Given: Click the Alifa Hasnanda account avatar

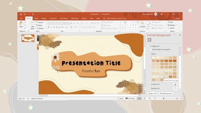Looking at the screenshot, I should [156, 14].
